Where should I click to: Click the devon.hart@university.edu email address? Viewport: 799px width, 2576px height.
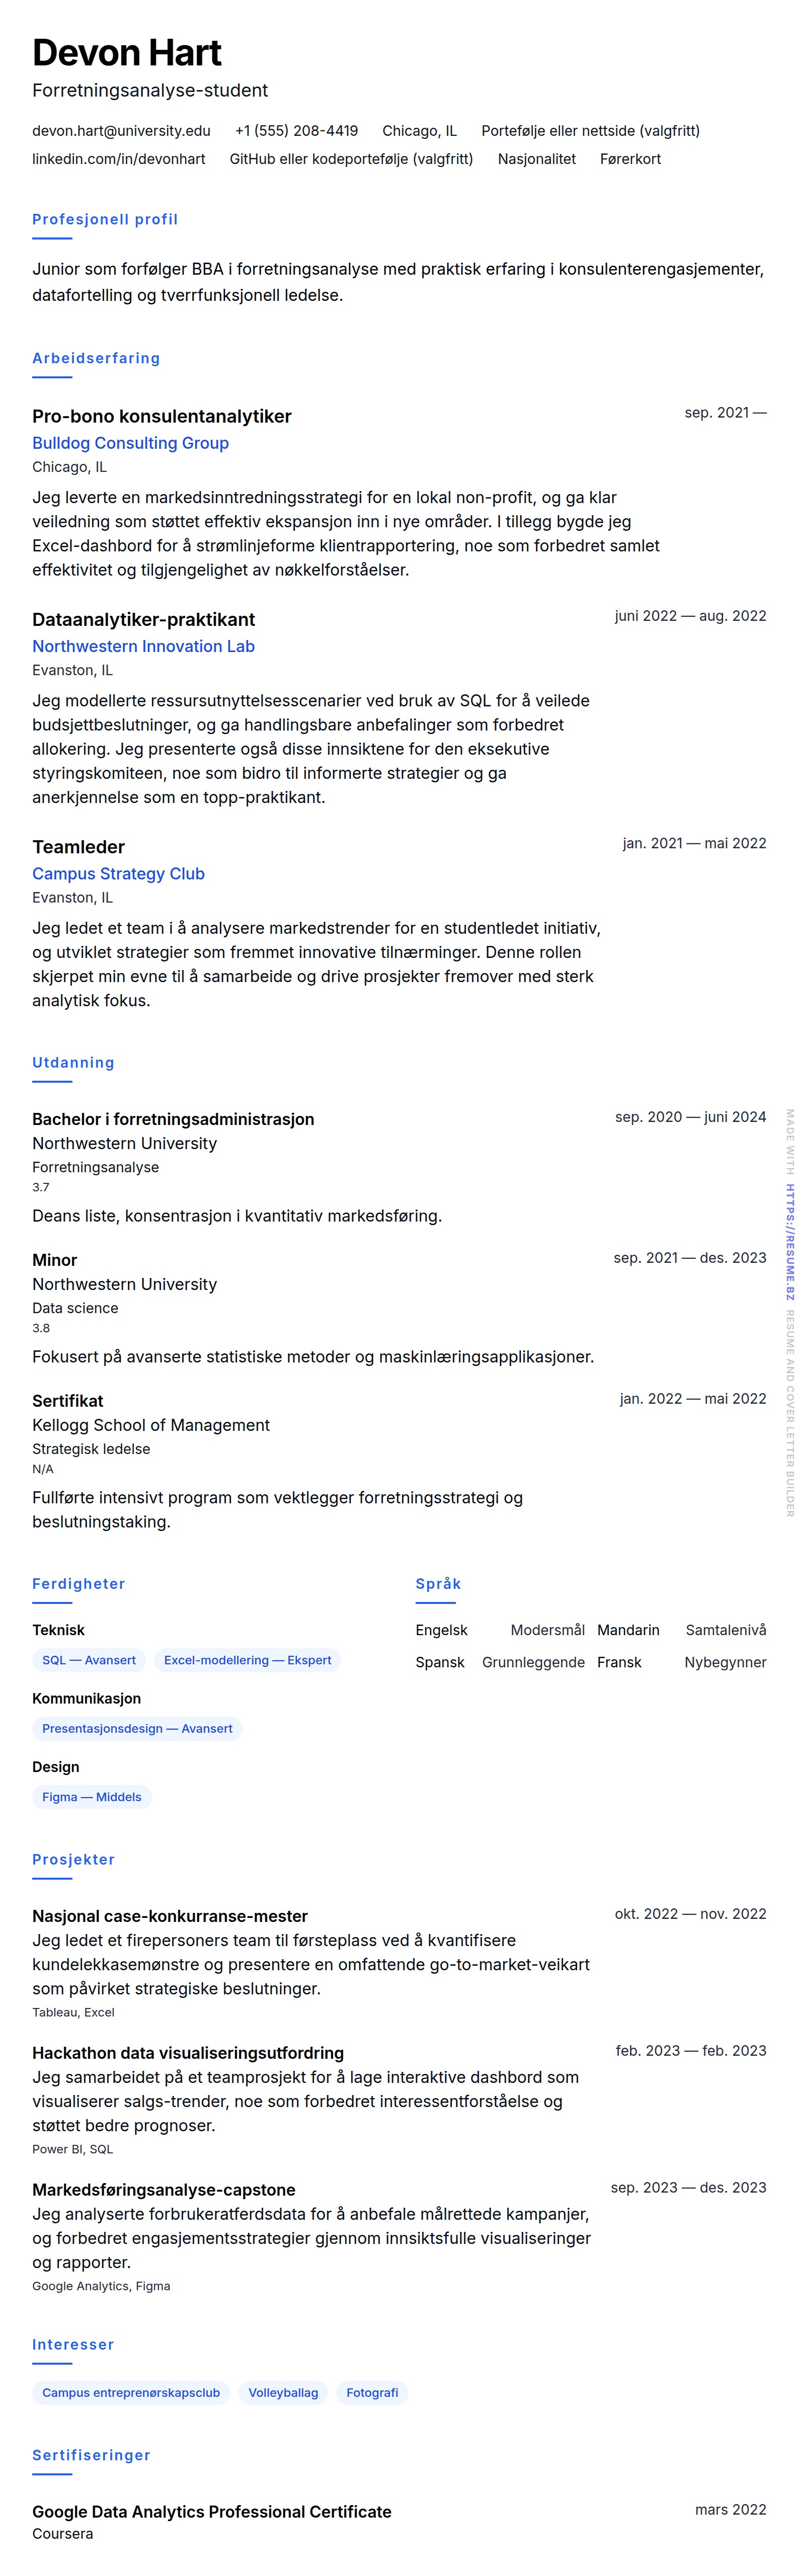[121, 131]
